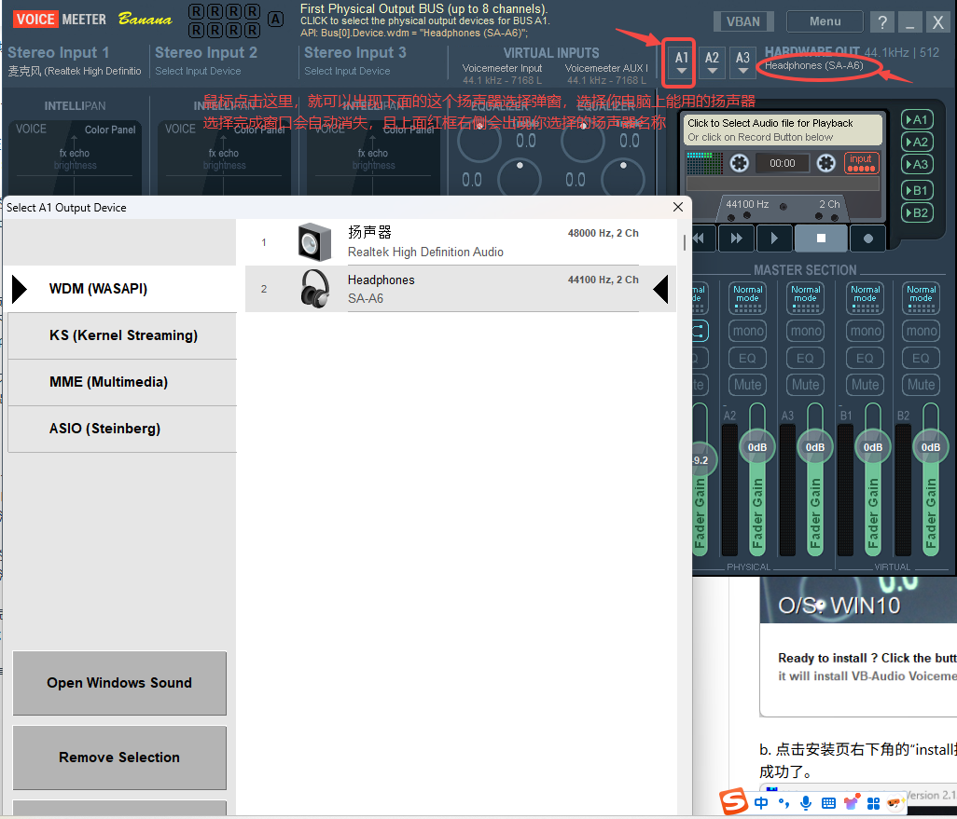Screen dimensions: 957x819
Task: Toggle recorder routing to bus A3
Action: [917, 164]
